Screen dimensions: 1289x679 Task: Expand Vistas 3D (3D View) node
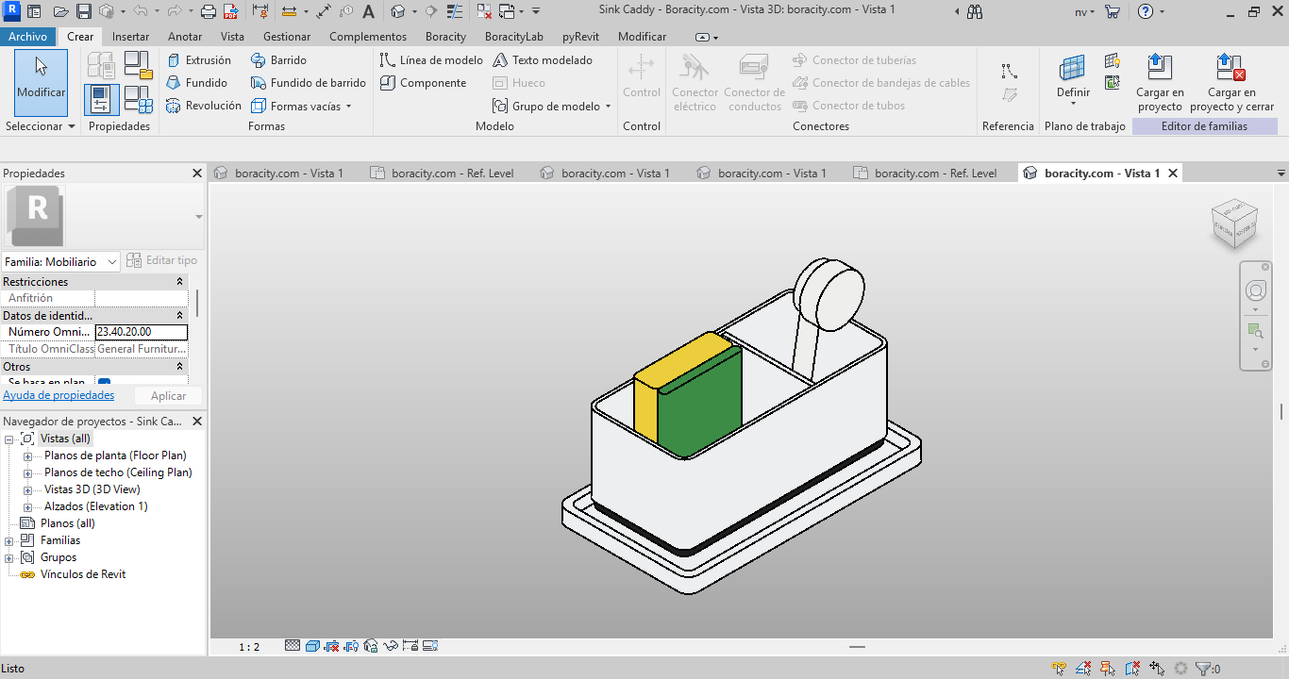[27, 490]
